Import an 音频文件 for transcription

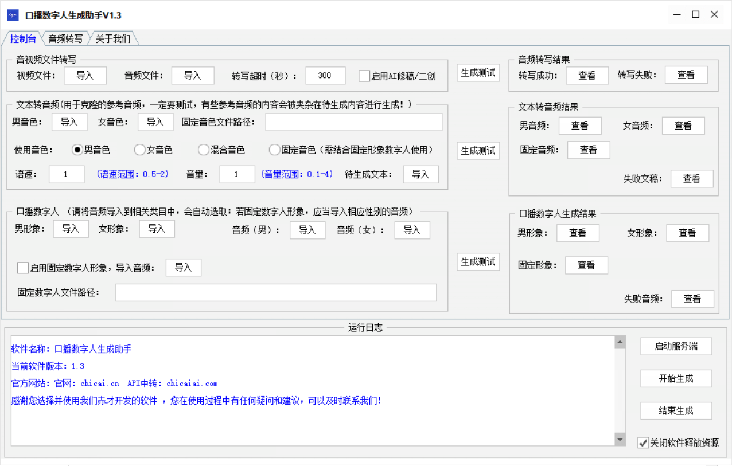pyautogui.click(x=192, y=75)
